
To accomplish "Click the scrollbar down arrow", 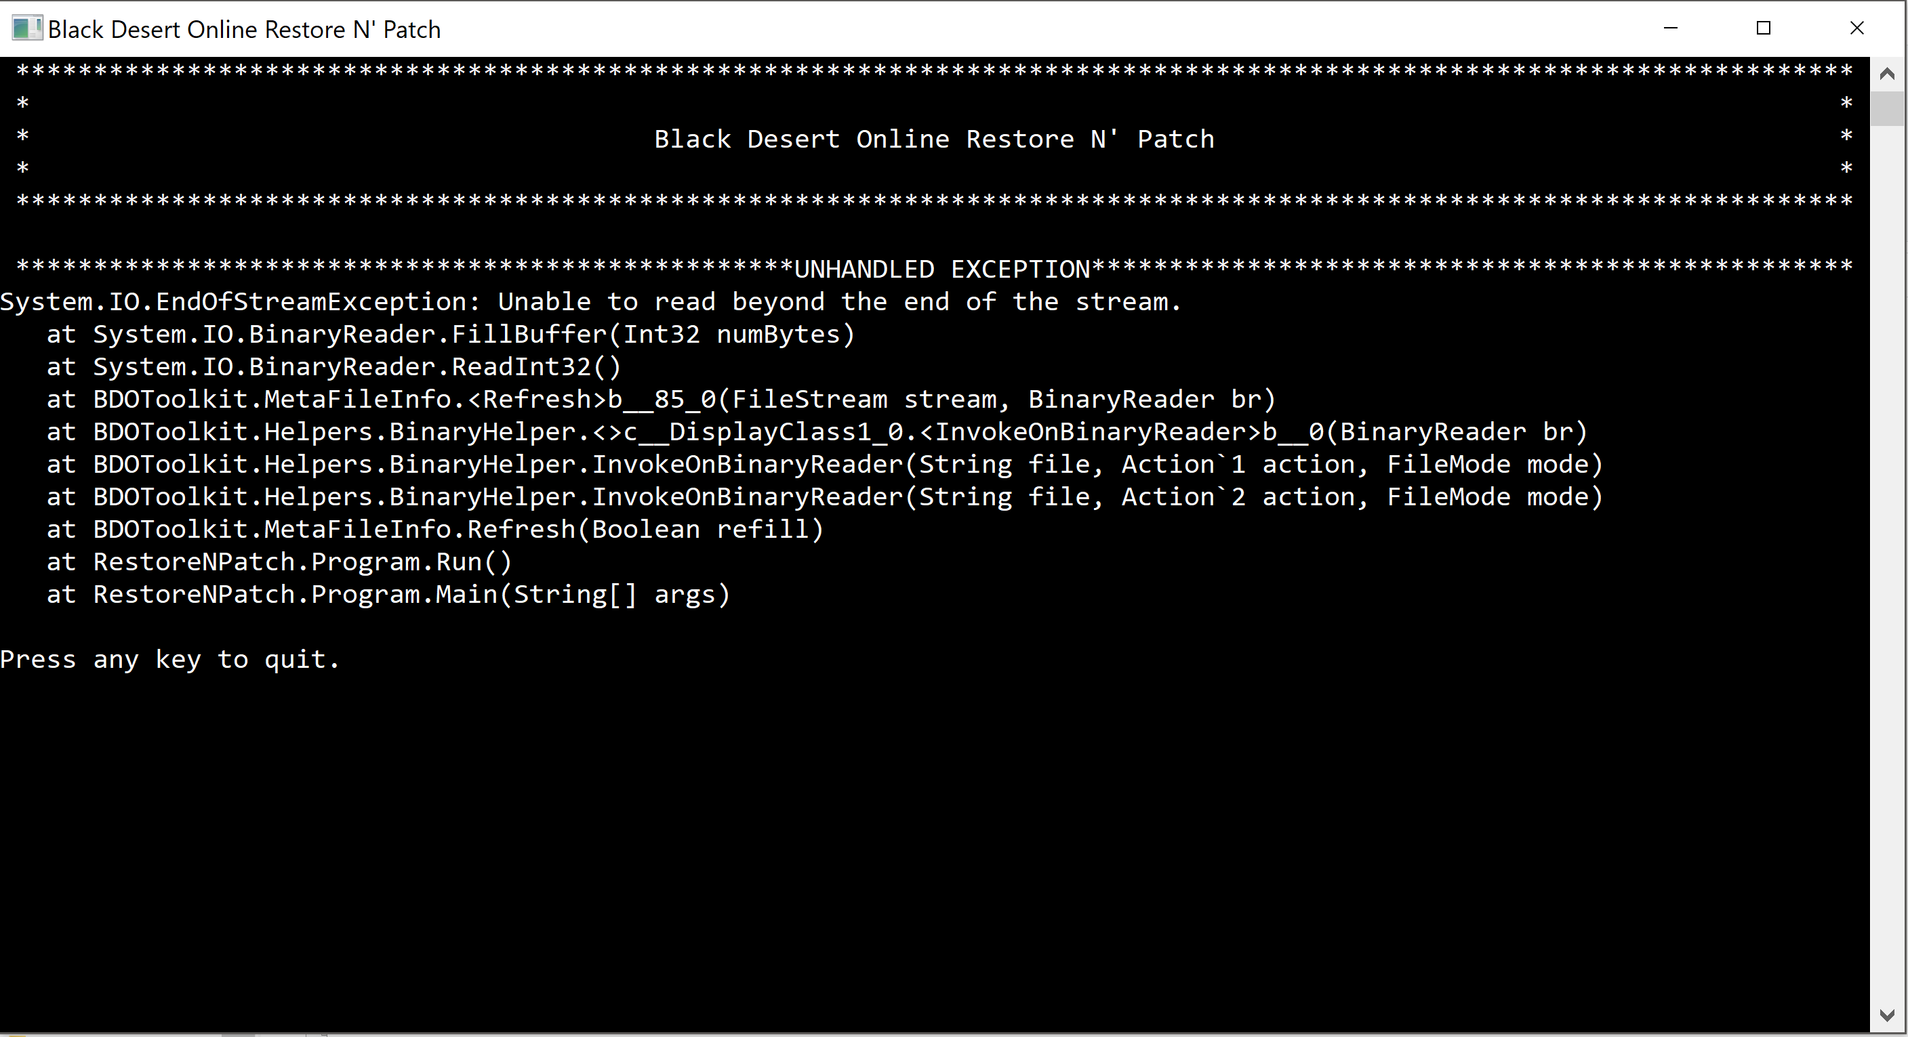I will click(x=1887, y=1015).
